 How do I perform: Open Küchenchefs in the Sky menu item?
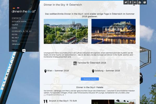tap(22, 31)
